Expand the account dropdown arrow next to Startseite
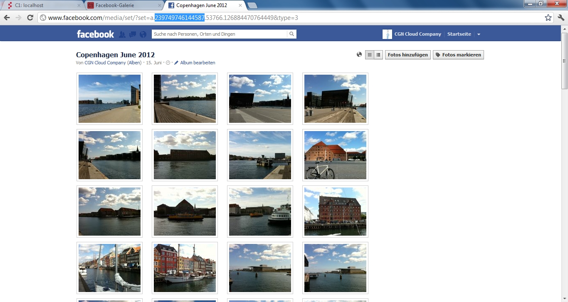 (479, 34)
